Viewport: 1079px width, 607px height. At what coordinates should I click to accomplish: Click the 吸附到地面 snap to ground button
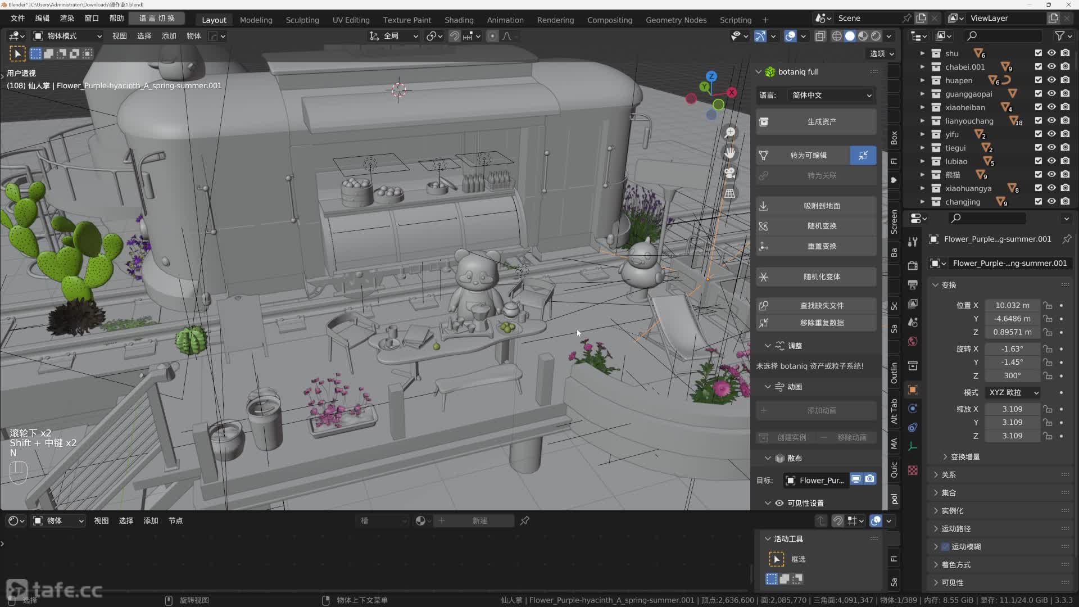(816, 206)
